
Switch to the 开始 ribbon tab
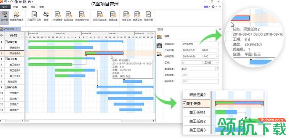point(16,7)
